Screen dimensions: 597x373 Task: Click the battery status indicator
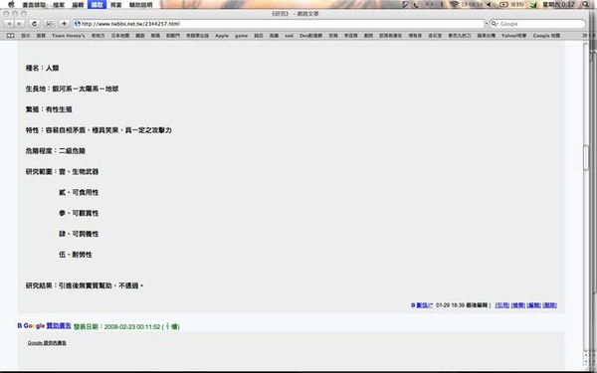click(511, 4)
